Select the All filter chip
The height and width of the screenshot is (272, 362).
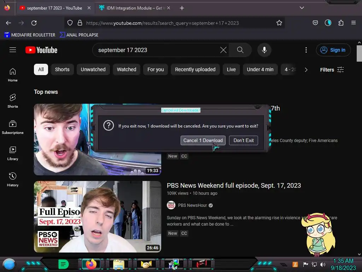(x=41, y=69)
